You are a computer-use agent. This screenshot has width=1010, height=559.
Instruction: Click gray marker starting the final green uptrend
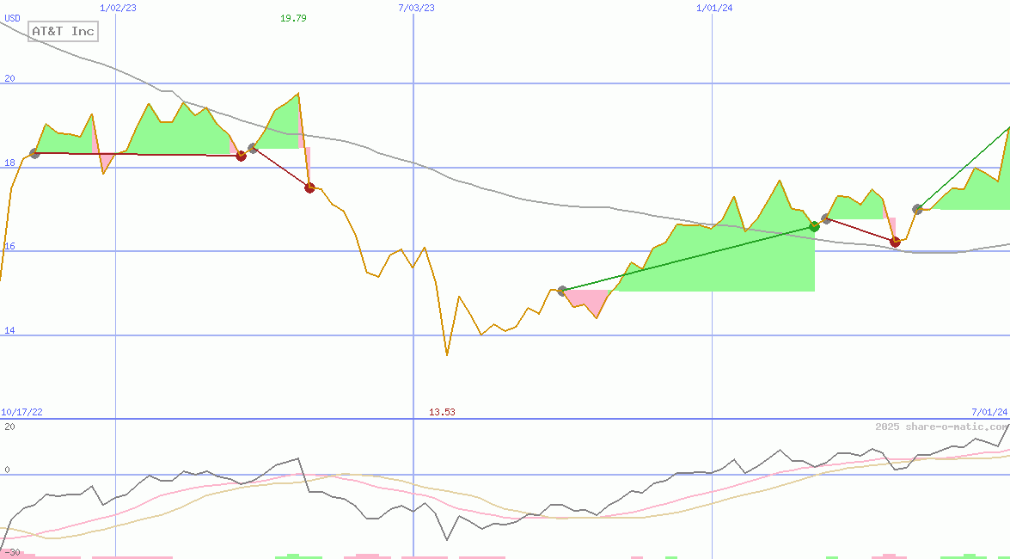[x=917, y=209]
